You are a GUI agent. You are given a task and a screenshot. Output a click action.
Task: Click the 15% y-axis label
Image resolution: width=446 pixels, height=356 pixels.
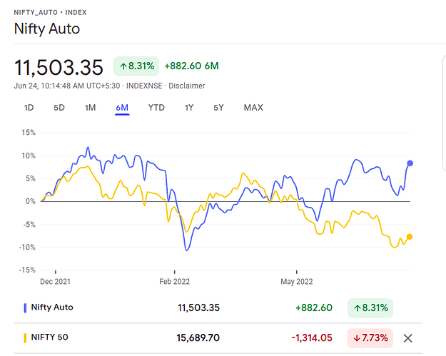pos(29,133)
